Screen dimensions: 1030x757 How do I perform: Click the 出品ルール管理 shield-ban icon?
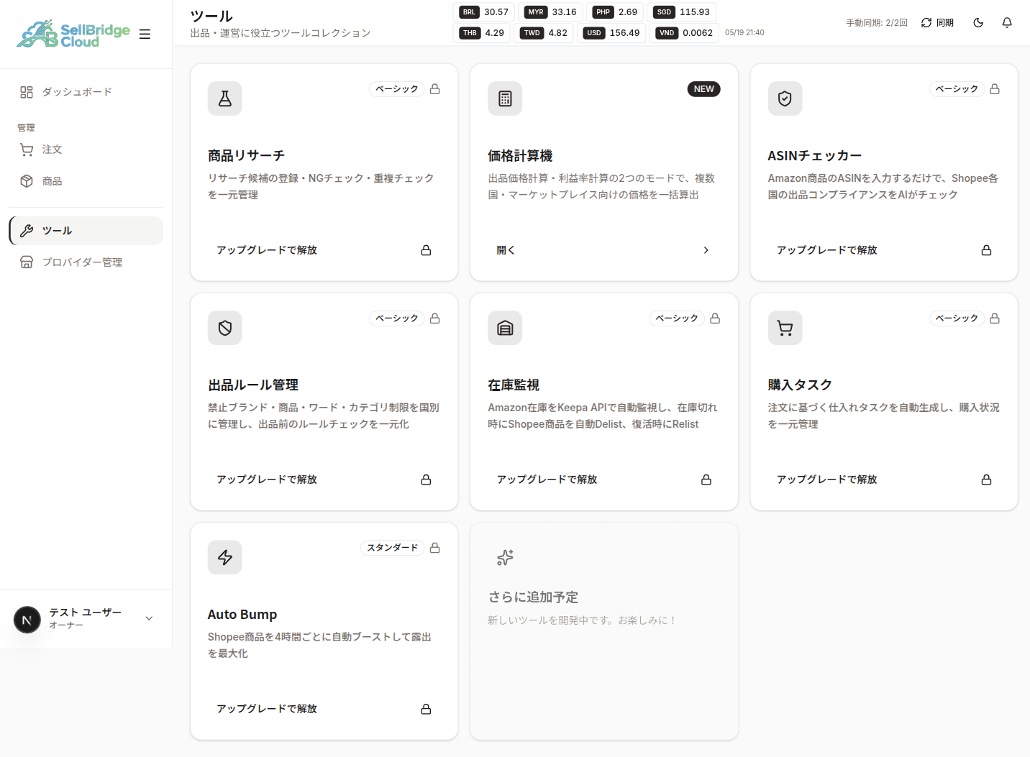[225, 328]
